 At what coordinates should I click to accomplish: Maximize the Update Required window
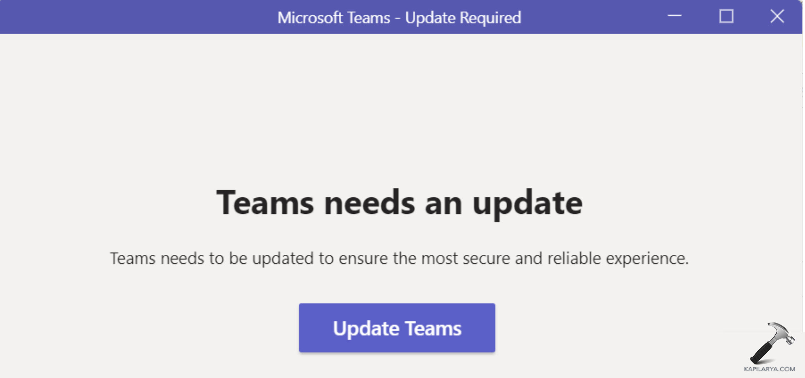[726, 16]
